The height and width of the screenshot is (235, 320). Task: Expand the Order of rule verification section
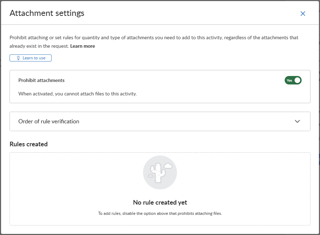(x=160, y=122)
